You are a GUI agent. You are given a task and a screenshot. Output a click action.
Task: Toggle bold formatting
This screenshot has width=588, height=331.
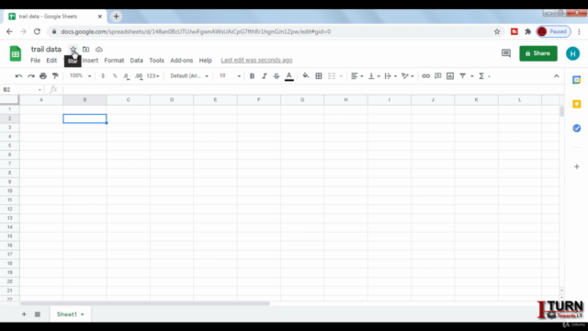click(252, 76)
